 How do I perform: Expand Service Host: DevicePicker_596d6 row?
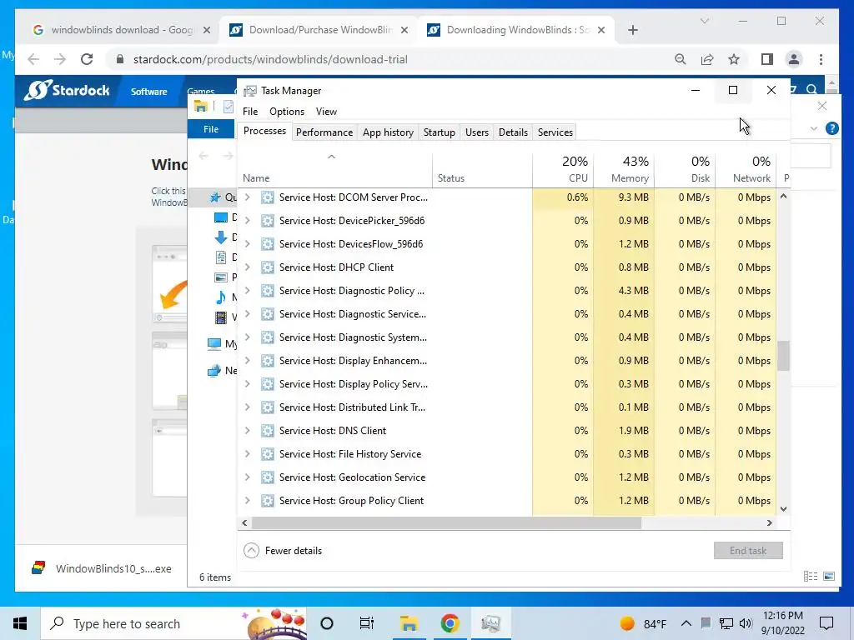247,220
